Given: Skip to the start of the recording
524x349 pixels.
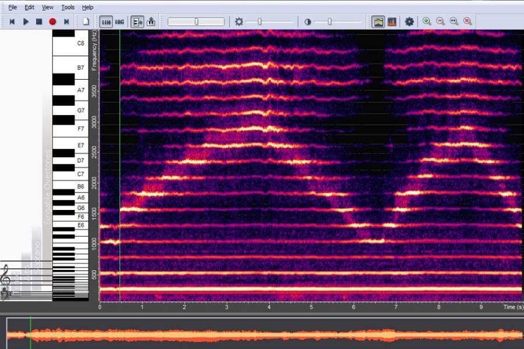Looking at the screenshot, I should click(x=12, y=22).
